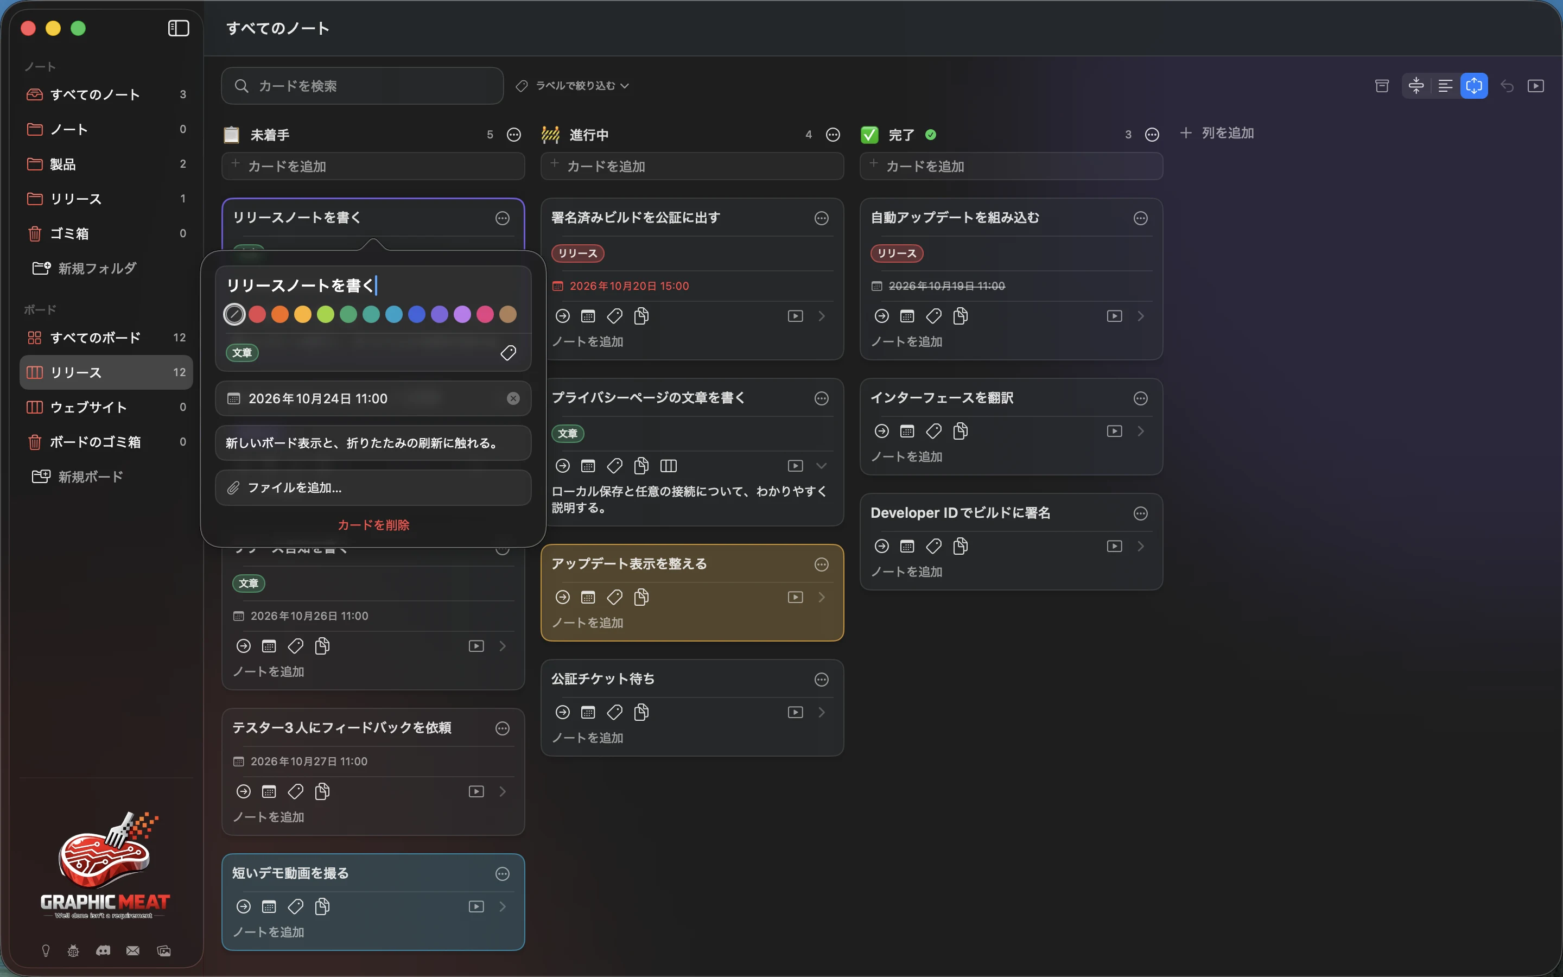Click label tag icon on 公証チケット待ち card

coord(614,712)
